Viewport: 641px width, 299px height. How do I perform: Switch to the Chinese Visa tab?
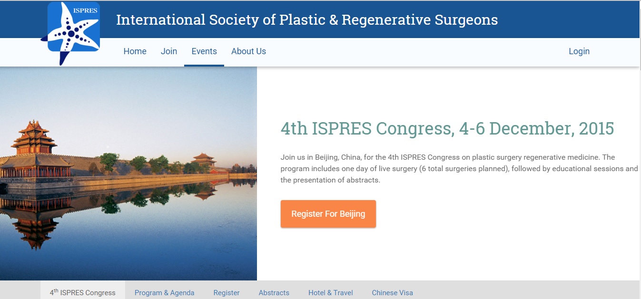pos(392,293)
